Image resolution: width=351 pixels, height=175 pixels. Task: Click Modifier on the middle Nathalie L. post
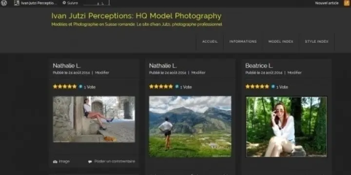tap(198, 72)
